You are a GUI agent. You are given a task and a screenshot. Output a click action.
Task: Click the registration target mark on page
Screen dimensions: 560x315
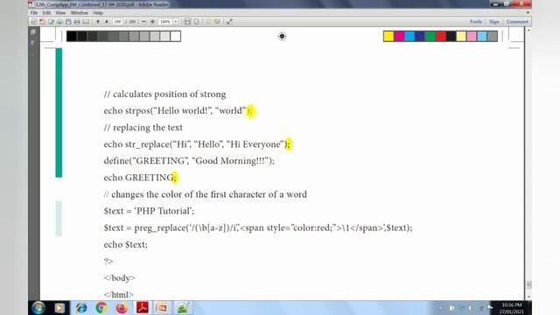pyautogui.click(x=282, y=36)
